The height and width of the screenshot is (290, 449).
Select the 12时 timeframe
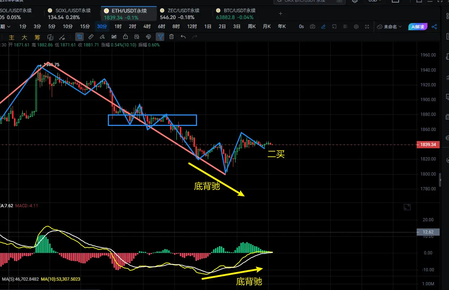click(192, 27)
